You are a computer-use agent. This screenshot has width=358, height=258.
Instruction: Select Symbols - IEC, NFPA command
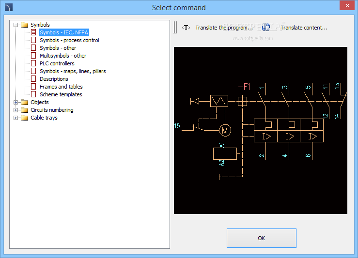(x=64, y=32)
